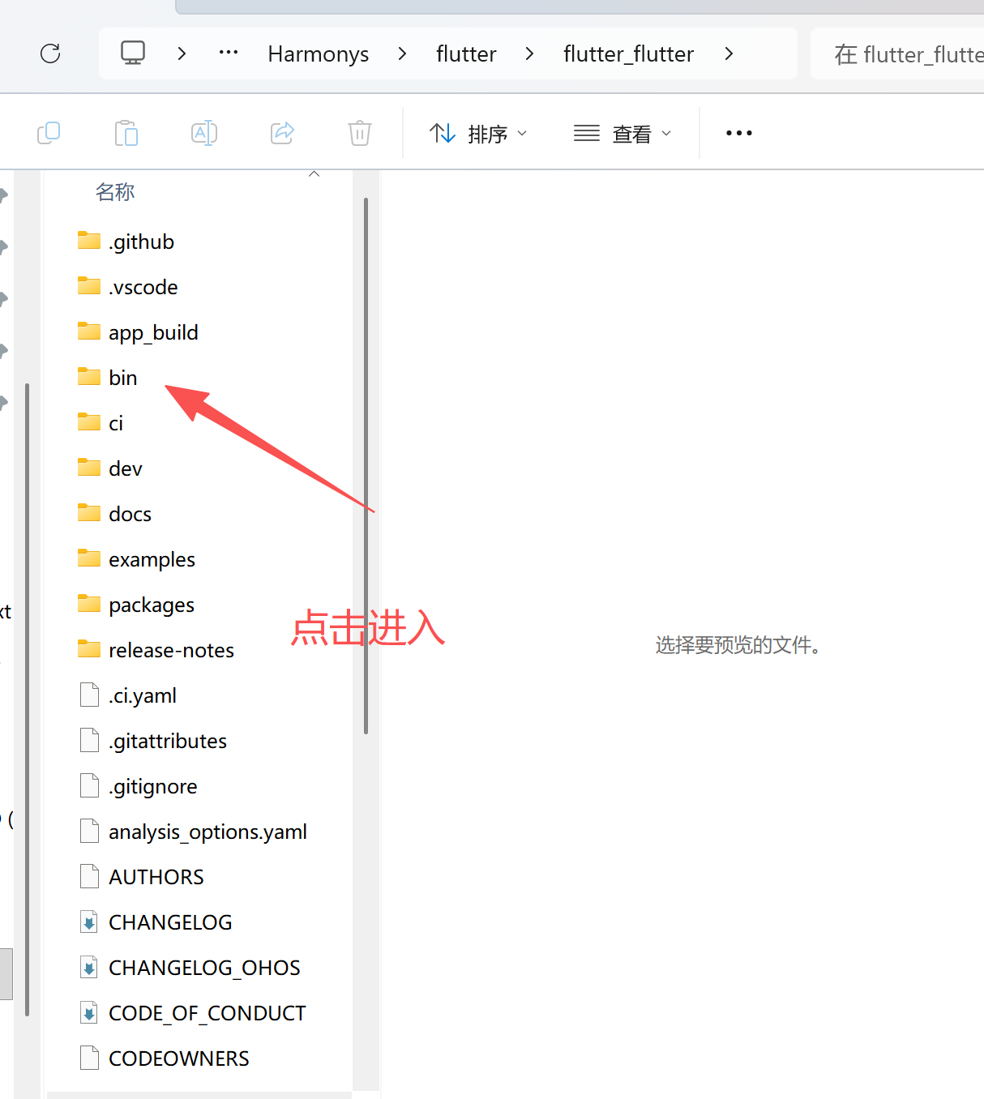The image size is (984, 1099).
Task: Open the examples folder
Action: click(152, 558)
